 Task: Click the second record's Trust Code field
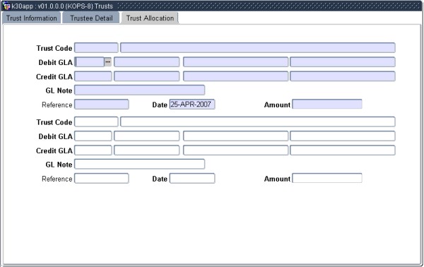click(x=96, y=122)
